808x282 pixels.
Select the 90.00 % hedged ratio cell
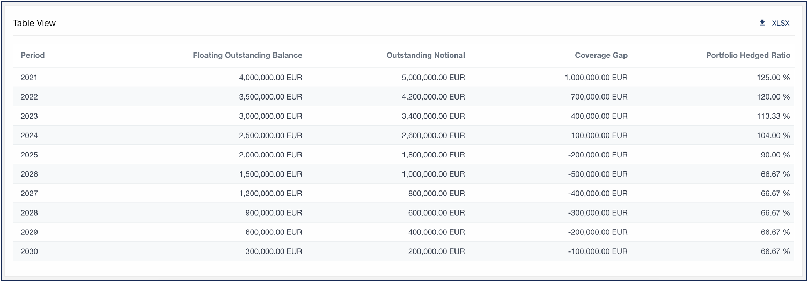click(x=776, y=155)
